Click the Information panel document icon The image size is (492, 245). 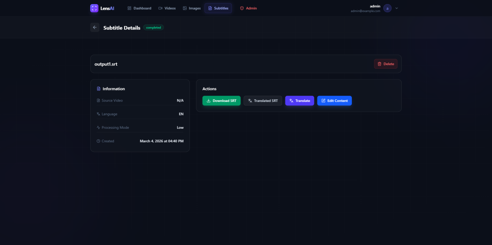[98, 89]
